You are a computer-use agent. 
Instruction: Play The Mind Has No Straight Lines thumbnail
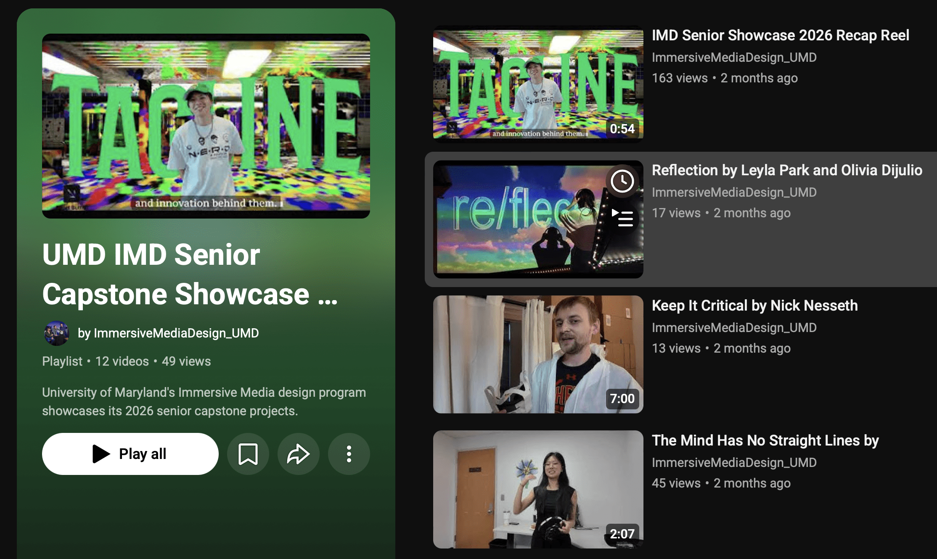coord(538,489)
